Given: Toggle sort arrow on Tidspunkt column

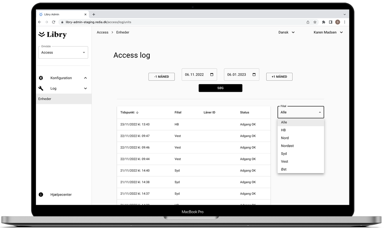Looking at the screenshot, I should 137,113.
